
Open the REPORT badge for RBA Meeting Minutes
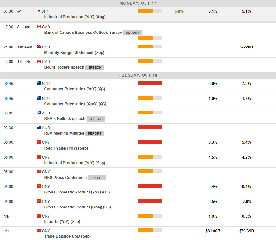pyautogui.click(x=95, y=133)
